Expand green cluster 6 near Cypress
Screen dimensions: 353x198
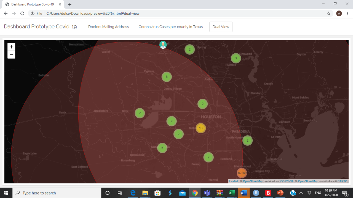[x=167, y=77]
